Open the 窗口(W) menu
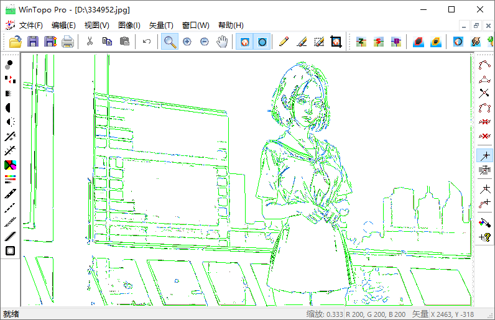The height and width of the screenshot is (320, 495). pos(196,25)
